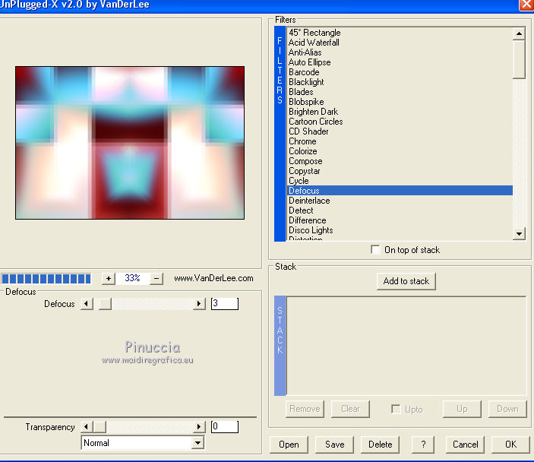Click inside the empty stack list
Screen dimensions: 534x462
point(406,346)
